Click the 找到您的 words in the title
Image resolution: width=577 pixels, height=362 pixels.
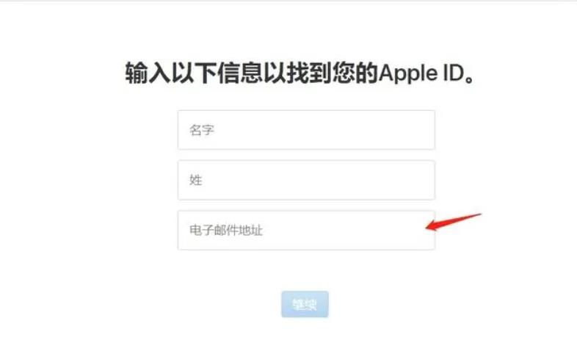(x=333, y=73)
